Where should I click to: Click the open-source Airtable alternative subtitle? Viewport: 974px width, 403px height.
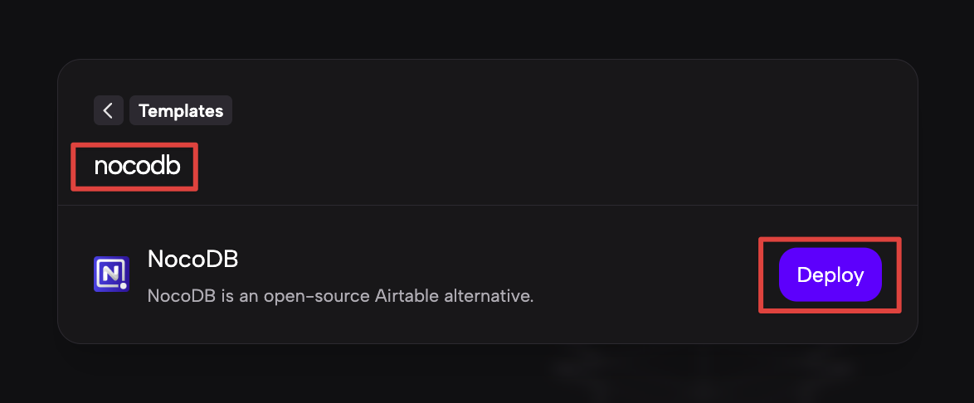click(x=340, y=295)
